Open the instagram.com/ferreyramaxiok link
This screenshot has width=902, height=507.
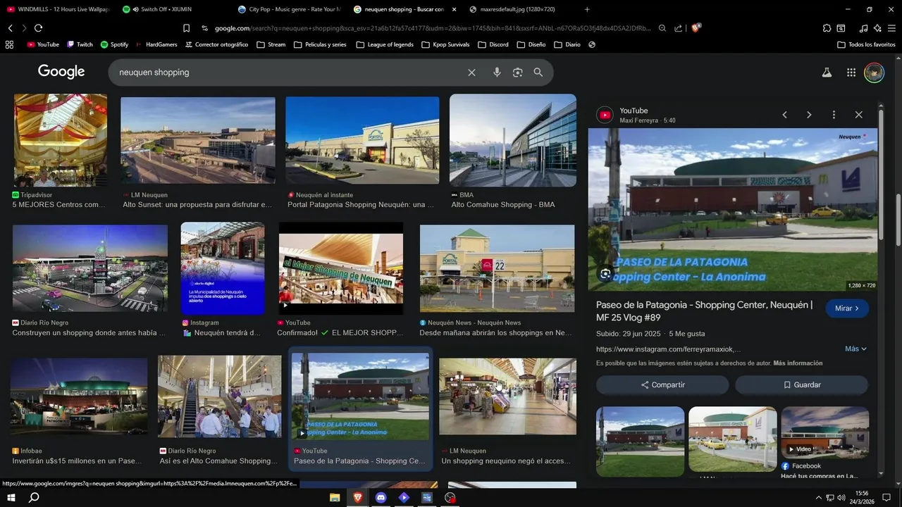668,349
